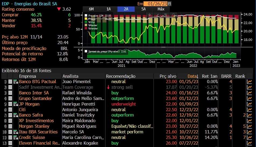Show history chart icon for Banco Inter SA row
This screenshot has width=256, height=147.
pos(249,93)
